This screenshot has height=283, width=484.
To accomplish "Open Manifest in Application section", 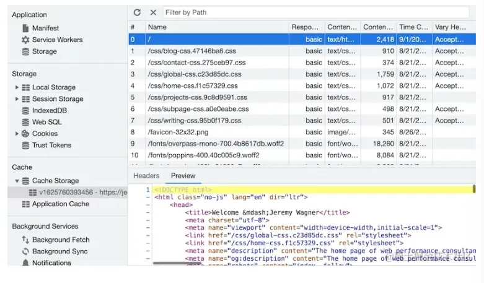I will (x=45, y=28).
